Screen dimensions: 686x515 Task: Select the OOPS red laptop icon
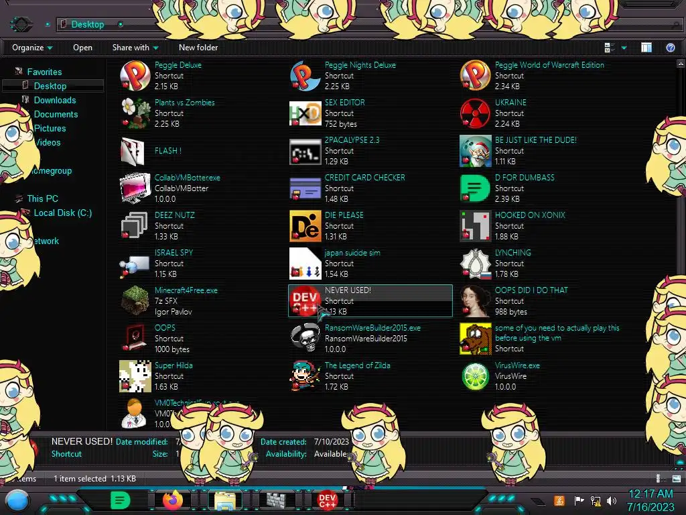[x=134, y=338]
